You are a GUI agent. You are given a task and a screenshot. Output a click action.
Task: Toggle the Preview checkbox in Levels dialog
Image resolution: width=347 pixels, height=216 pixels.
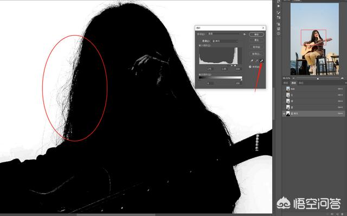(250, 67)
